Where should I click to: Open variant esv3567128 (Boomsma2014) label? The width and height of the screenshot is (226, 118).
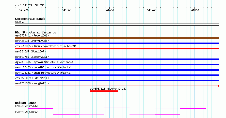108,89
